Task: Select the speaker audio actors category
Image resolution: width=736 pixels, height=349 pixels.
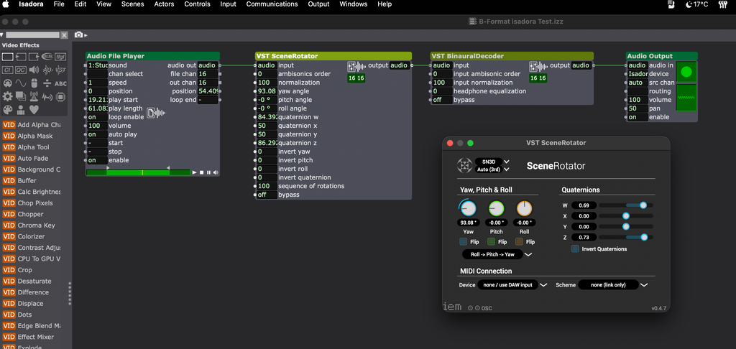Action: coord(34,70)
